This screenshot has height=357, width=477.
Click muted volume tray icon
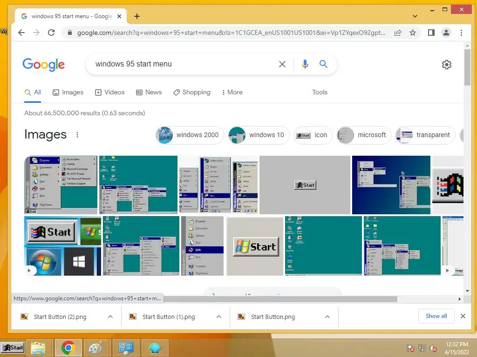pos(433,348)
